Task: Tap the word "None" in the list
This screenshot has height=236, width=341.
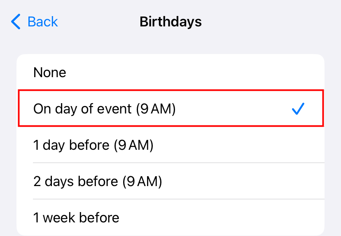Action: (50, 73)
